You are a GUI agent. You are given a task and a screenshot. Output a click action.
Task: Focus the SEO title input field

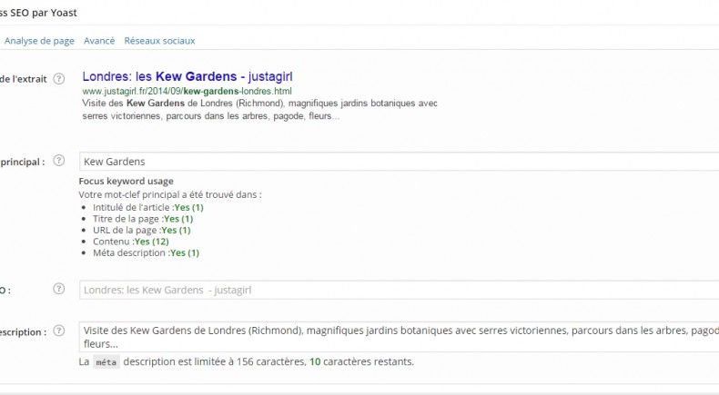pos(399,290)
